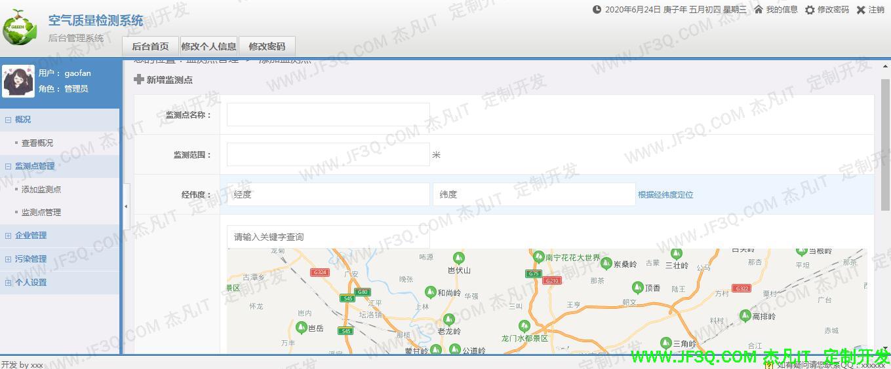The width and height of the screenshot is (891, 369).
Task: Open the 后台首页 tab
Action: click(150, 46)
